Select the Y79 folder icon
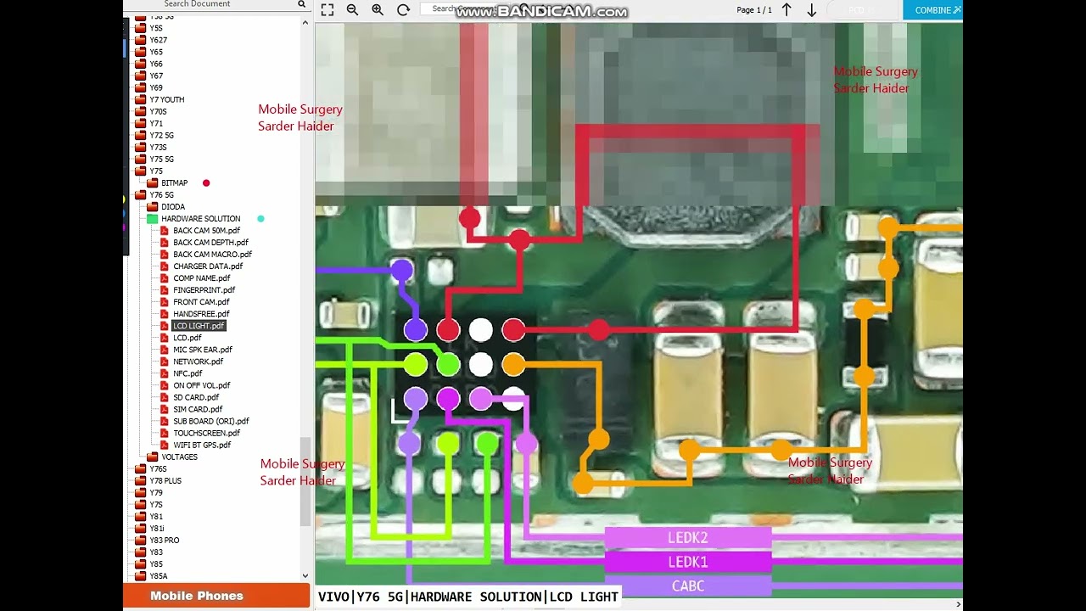Image resolution: width=1086 pixels, height=611 pixels. pos(140,491)
